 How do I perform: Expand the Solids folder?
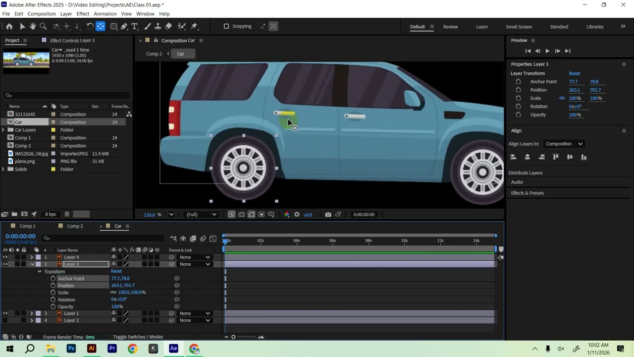click(3, 169)
